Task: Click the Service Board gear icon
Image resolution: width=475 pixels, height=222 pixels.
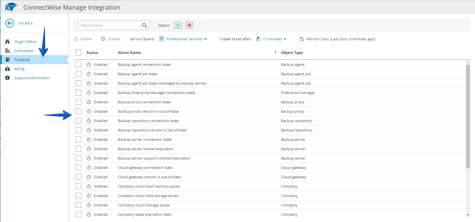Action: (x=162, y=39)
